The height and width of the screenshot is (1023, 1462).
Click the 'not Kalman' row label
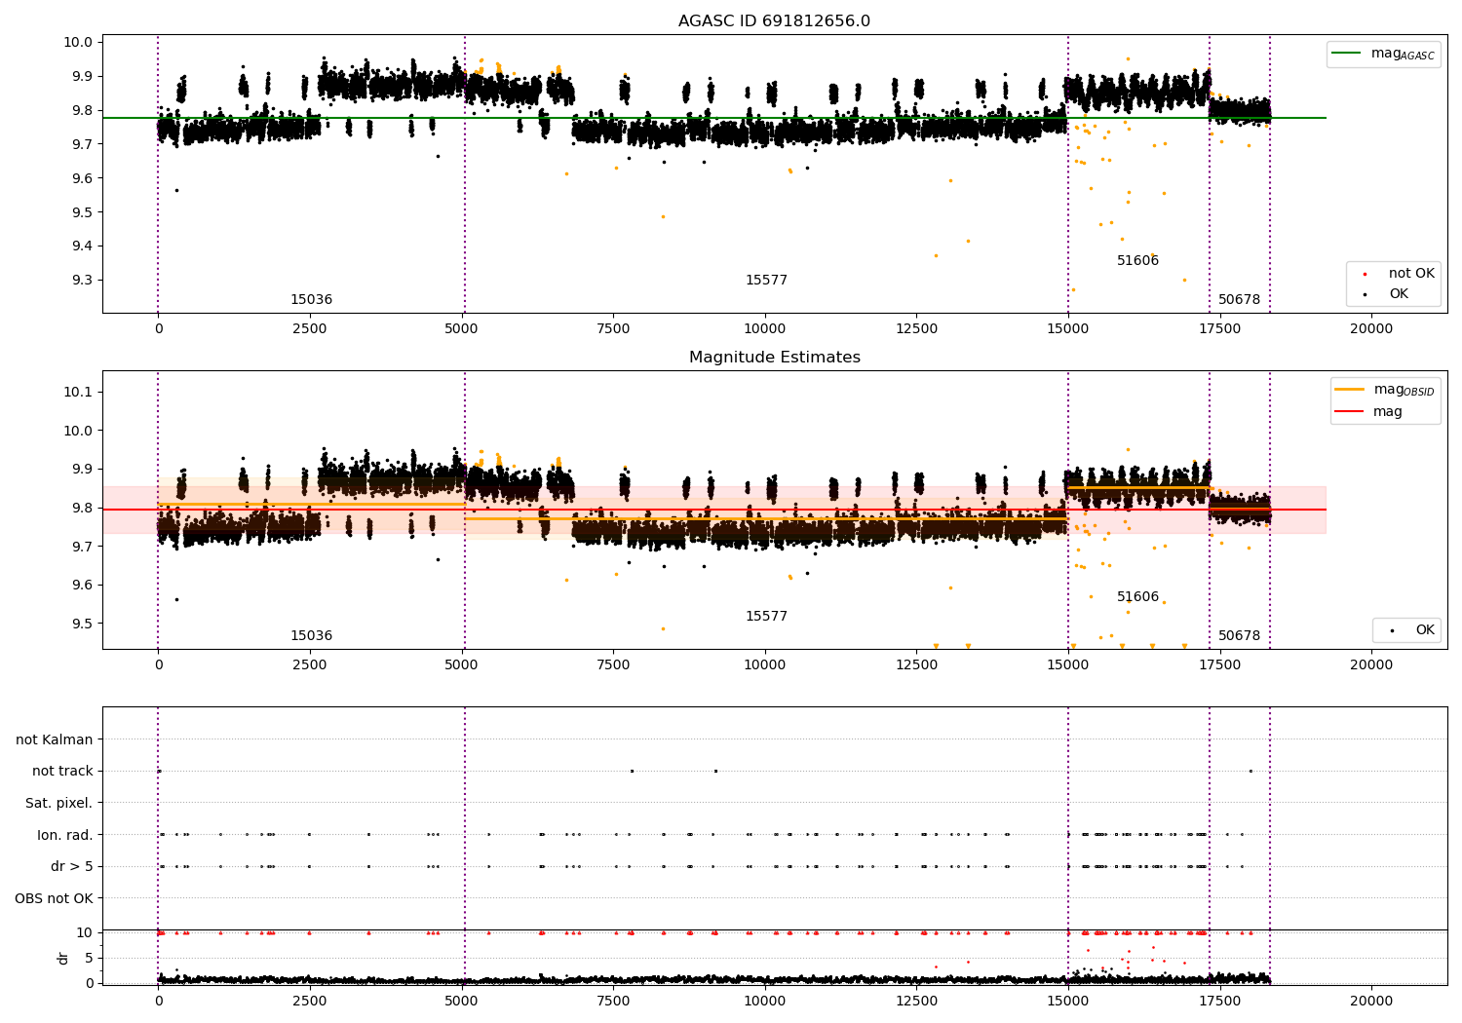pyautogui.click(x=55, y=739)
